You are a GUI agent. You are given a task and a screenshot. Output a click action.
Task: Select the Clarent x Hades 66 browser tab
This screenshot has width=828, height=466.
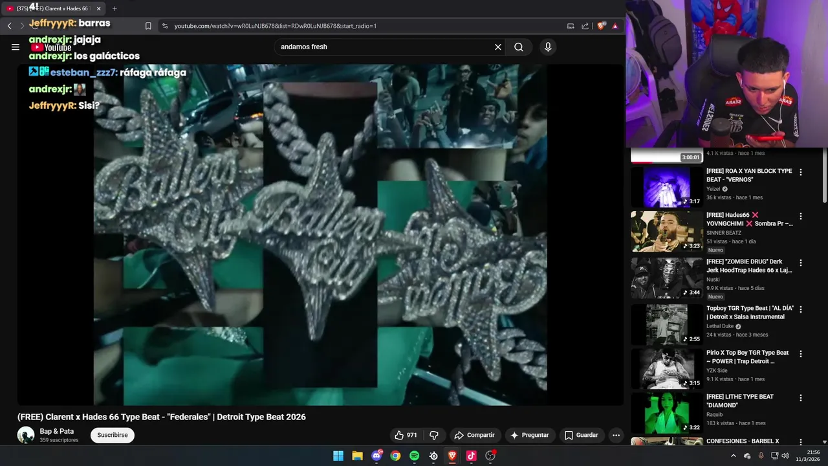pos(54,8)
